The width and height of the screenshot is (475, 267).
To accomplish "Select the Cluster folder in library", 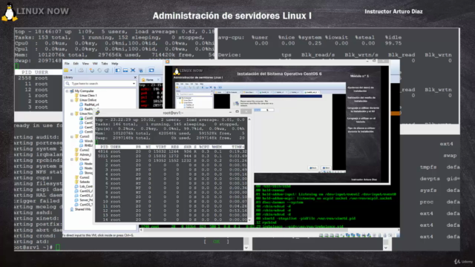I will click(x=85, y=159).
